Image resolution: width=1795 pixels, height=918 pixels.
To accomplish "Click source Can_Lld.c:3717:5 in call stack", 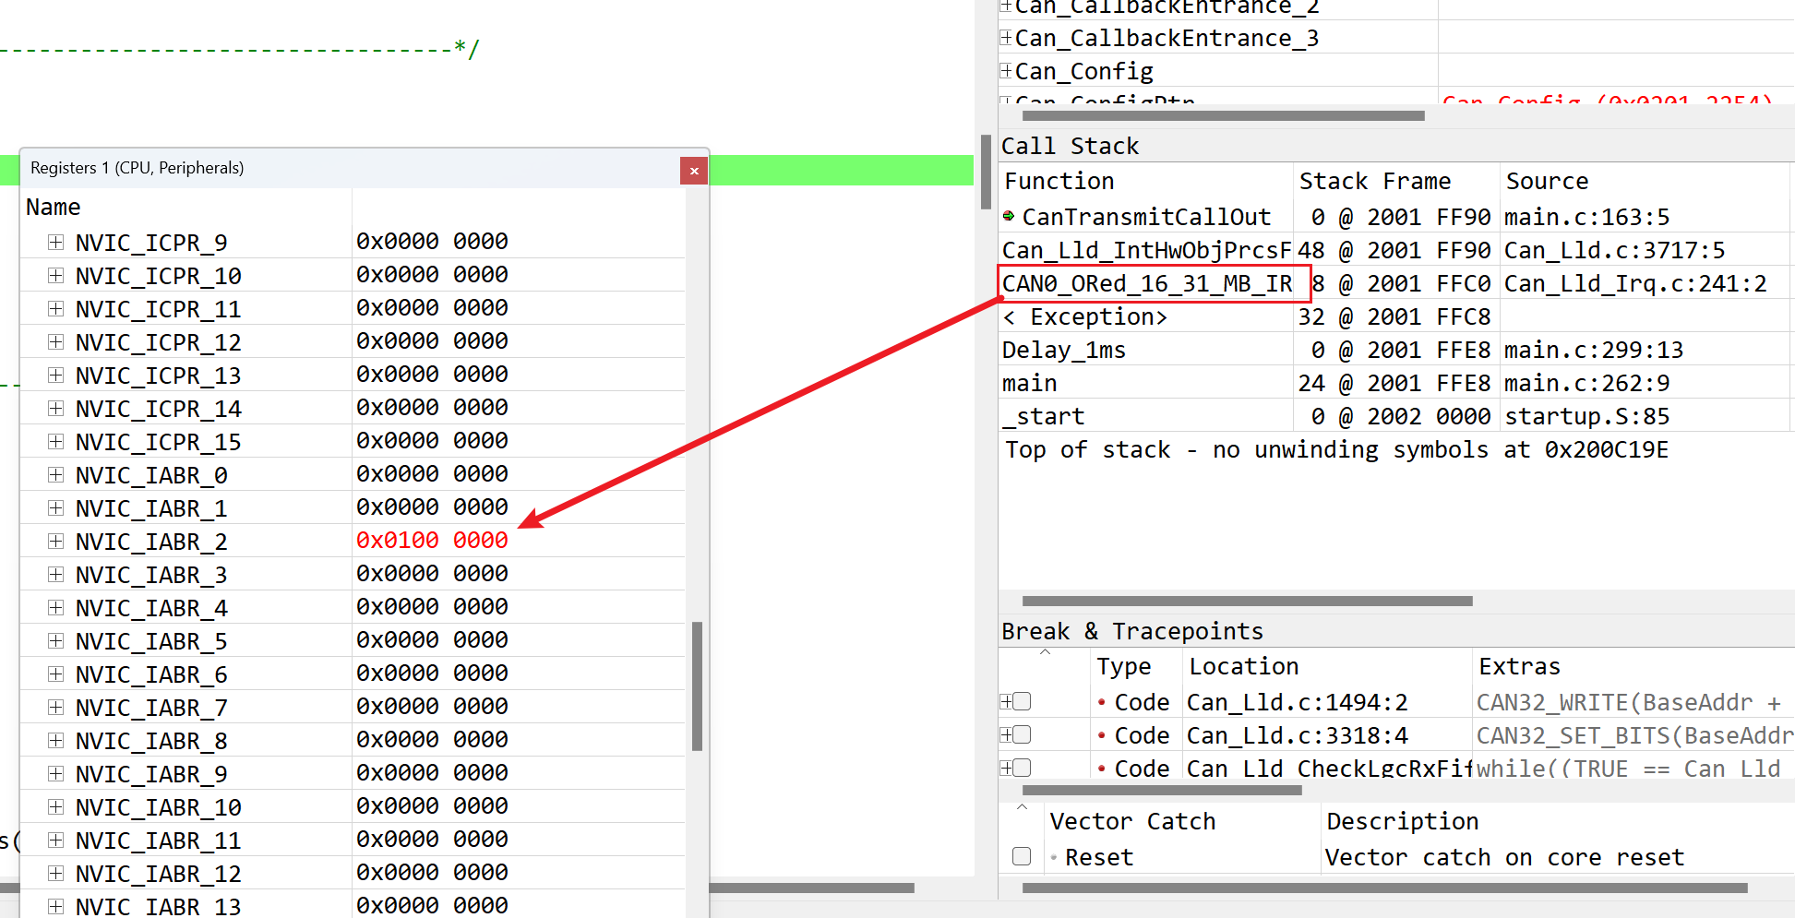I will pos(1615,250).
